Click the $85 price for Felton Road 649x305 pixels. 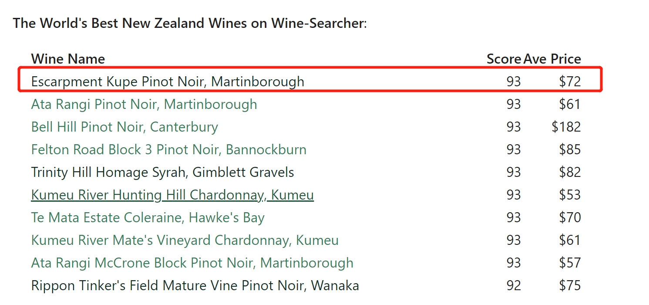570,150
